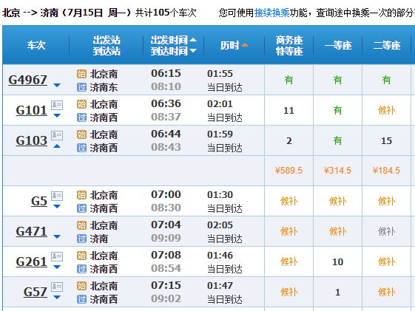Open the ID card icon beside G103
Viewport: 415px width, 311px height.
[57, 135]
